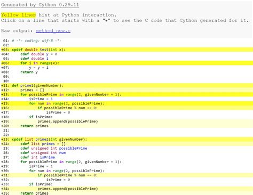Click line 25 cdef unsigned int possiblePrime
Screen dimensions: 253x195
click(x=127, y=148)
